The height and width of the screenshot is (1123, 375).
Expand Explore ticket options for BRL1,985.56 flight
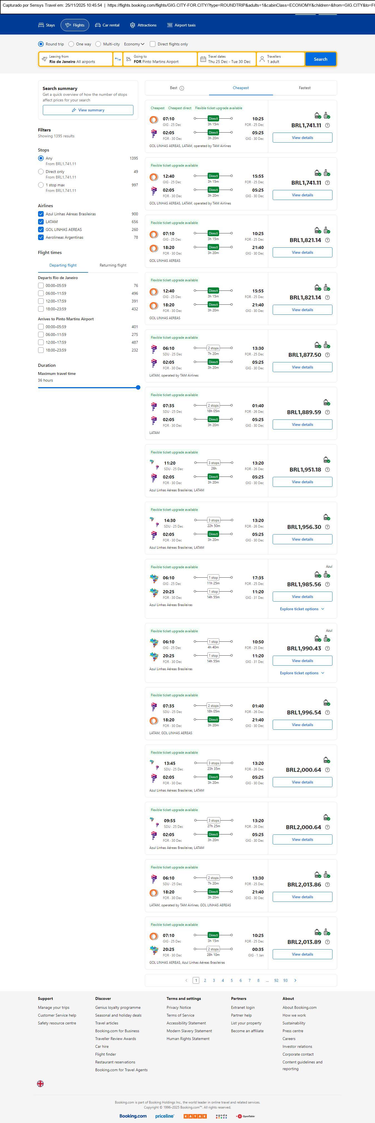point(302,609)
